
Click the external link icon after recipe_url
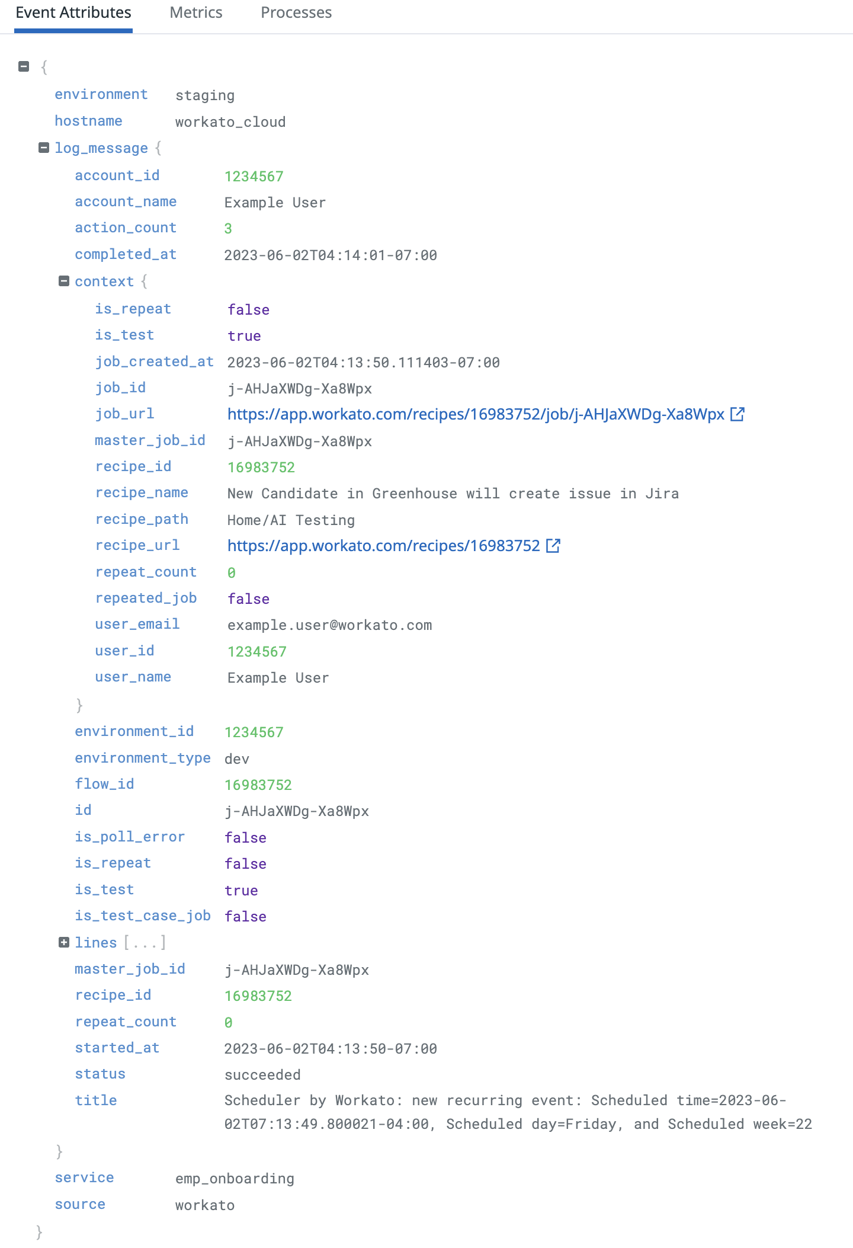coord(553,546)
